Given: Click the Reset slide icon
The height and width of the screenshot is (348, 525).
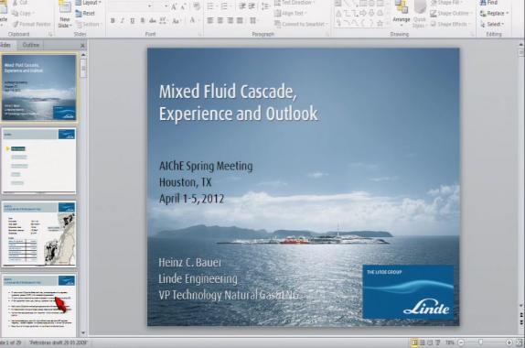Looking at the screenshot, I should pos(79,14).
